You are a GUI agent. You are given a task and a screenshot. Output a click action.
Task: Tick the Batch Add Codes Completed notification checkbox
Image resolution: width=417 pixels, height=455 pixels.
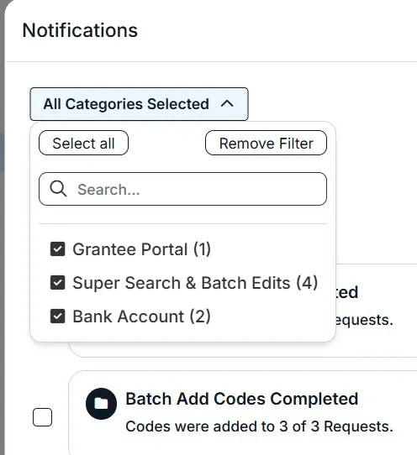tap(42, 417)
